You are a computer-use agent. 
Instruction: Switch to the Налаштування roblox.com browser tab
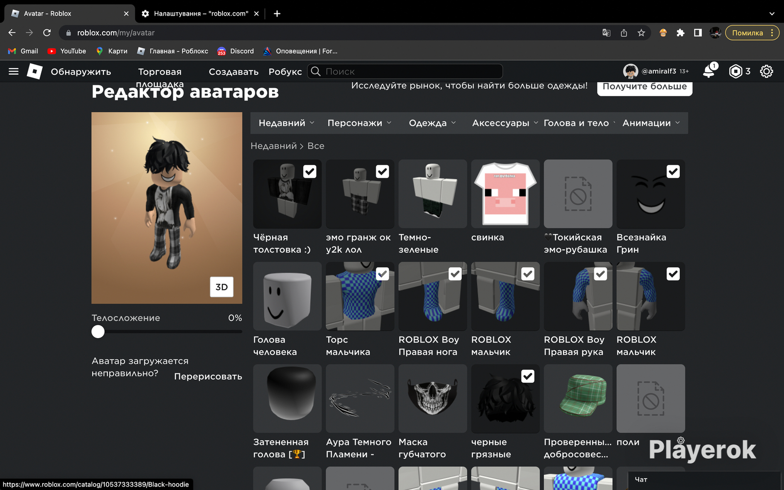pos(200,14)
